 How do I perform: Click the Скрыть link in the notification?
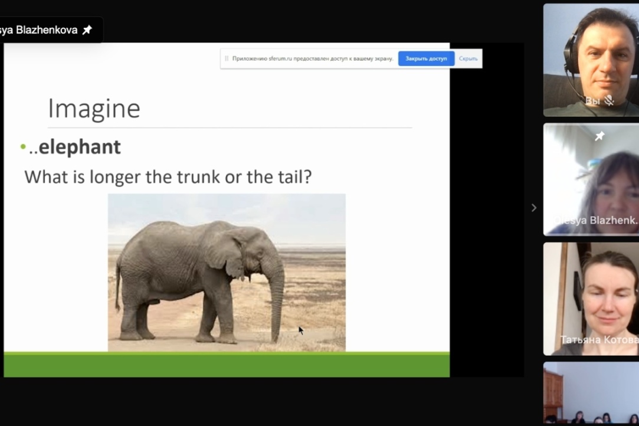point(468,59)
